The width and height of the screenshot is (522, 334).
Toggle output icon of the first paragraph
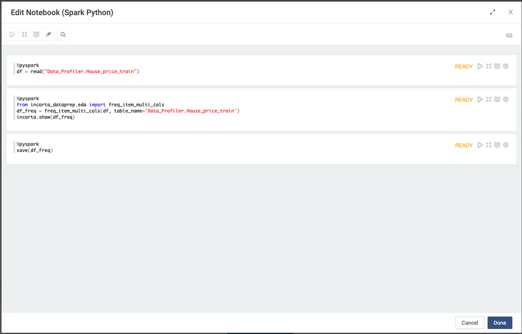(x=497, y=66)
